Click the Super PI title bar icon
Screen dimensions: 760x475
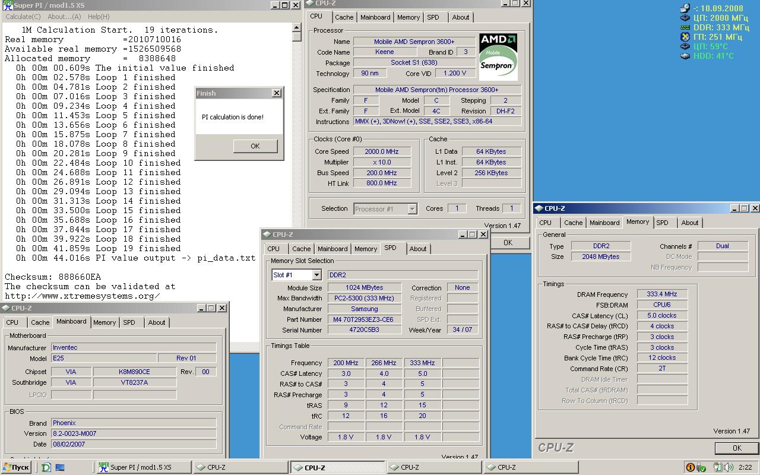[8, 5]
